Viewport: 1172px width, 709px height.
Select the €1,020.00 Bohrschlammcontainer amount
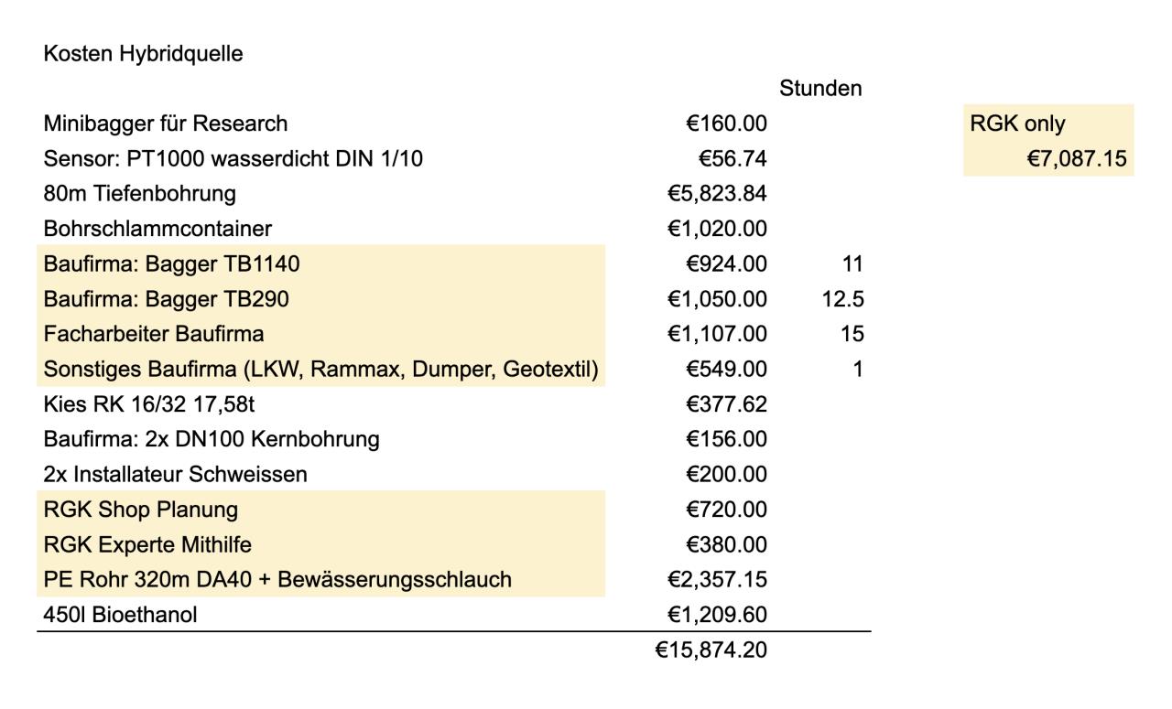click(x=717, y=229)
